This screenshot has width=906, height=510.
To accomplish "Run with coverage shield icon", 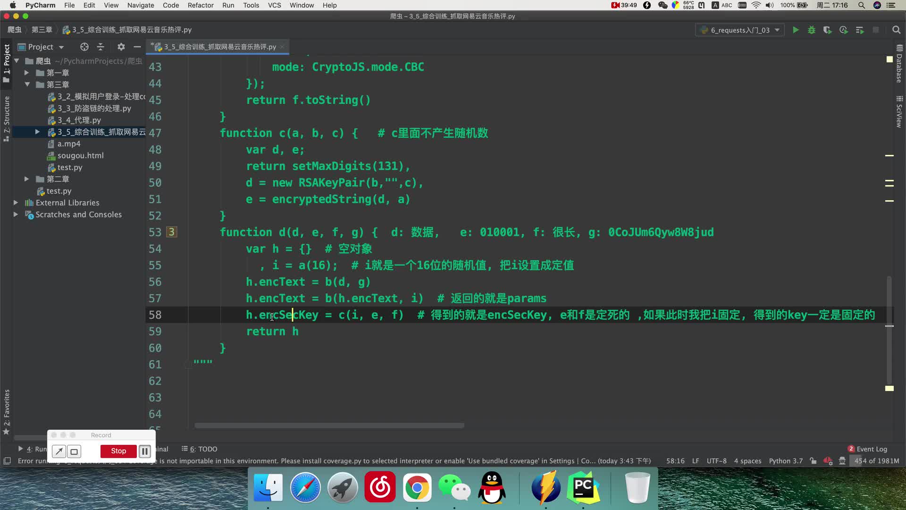I will tap(827, 30).
